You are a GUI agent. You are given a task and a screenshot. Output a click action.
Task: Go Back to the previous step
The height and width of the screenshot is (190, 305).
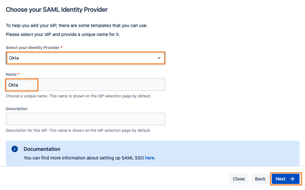[x=260, y=179]
